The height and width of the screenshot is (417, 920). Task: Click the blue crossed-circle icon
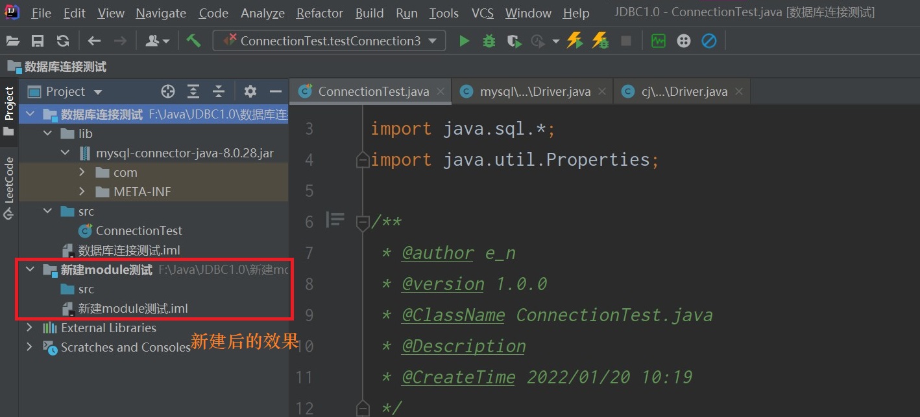(x=709, y=41)
